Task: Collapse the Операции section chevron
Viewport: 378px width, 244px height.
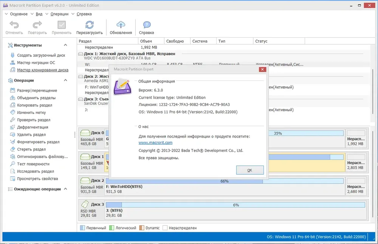Action: (65, 80)
